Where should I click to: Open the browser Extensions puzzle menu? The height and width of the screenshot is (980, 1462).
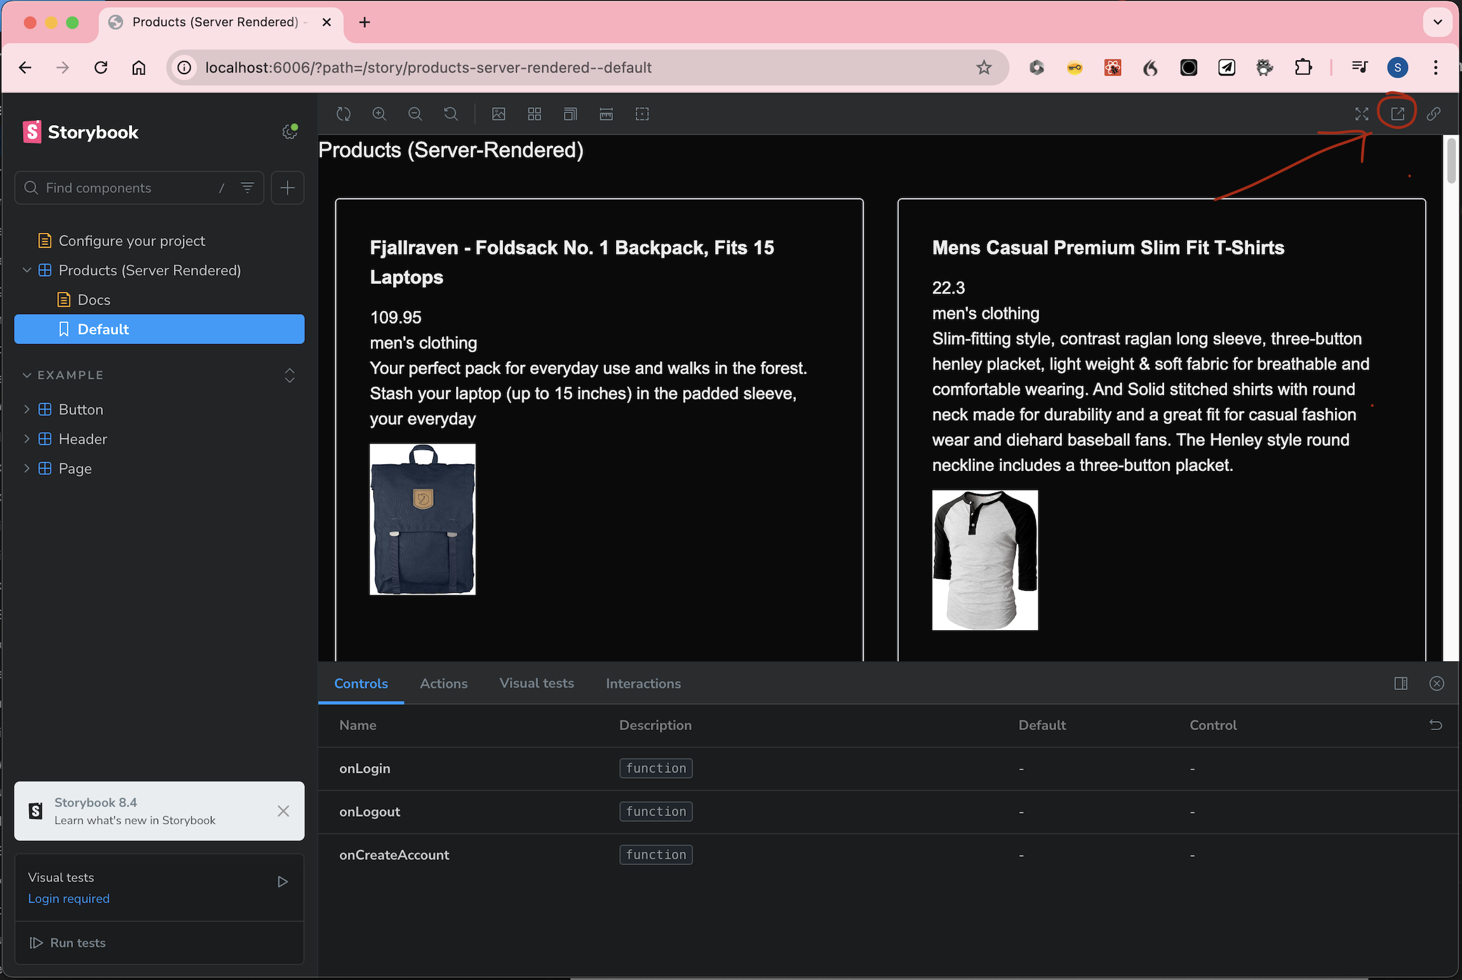[x=1303, y=67]
